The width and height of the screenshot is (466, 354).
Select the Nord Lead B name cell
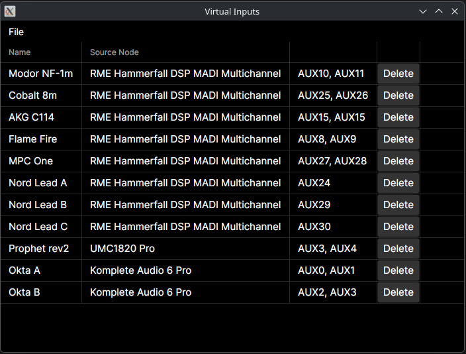click(x=41, y=205)
